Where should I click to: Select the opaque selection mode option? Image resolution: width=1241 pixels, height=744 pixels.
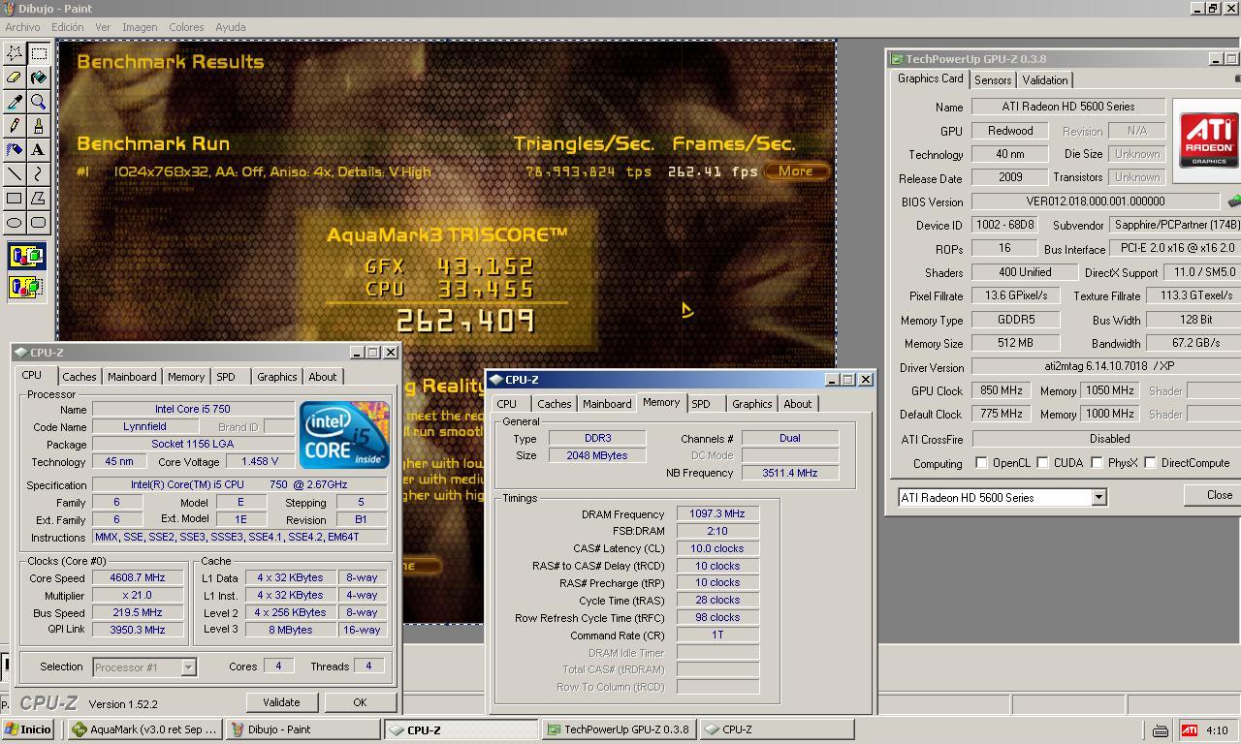coord(26,257)
